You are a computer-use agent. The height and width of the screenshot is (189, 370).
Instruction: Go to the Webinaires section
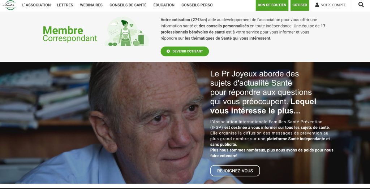[91, 5]
